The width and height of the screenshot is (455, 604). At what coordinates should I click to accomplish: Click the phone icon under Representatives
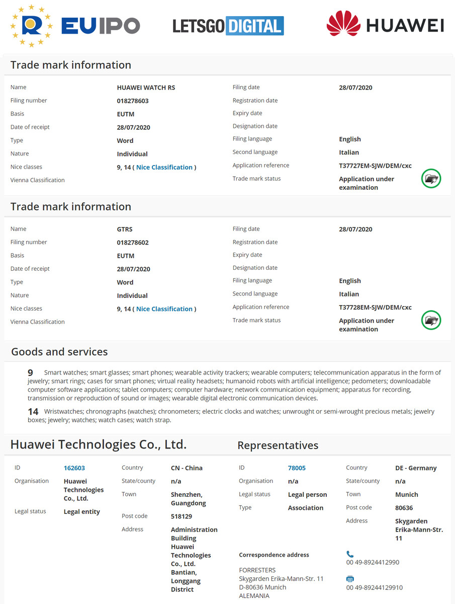[350, 554]
